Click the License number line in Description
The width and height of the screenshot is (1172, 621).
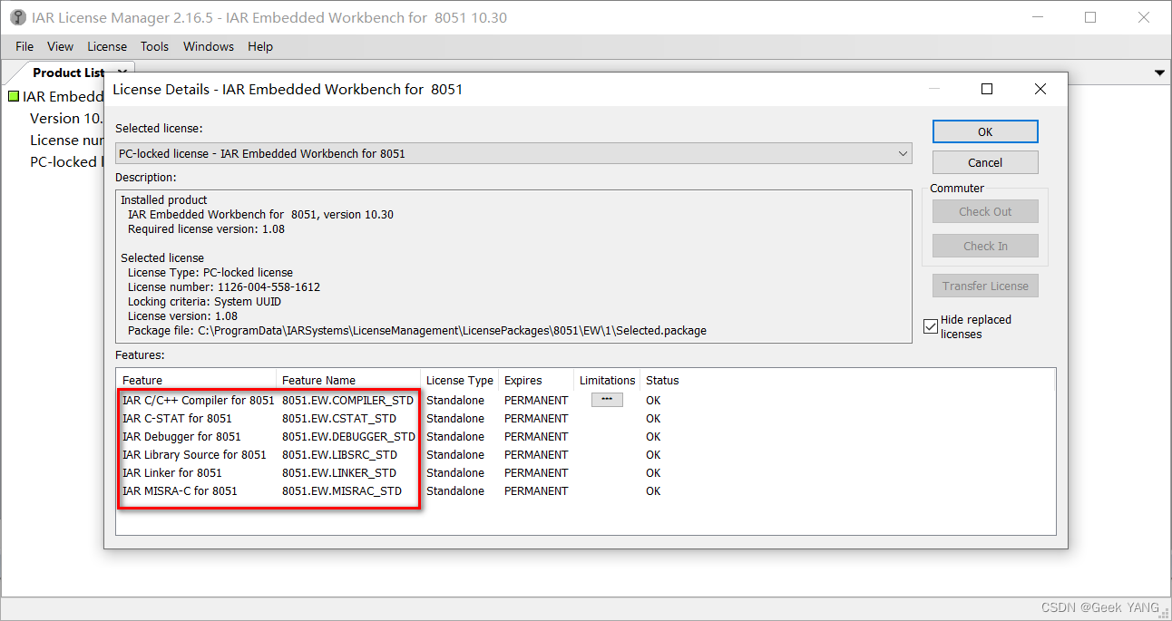tap(224, 286)
